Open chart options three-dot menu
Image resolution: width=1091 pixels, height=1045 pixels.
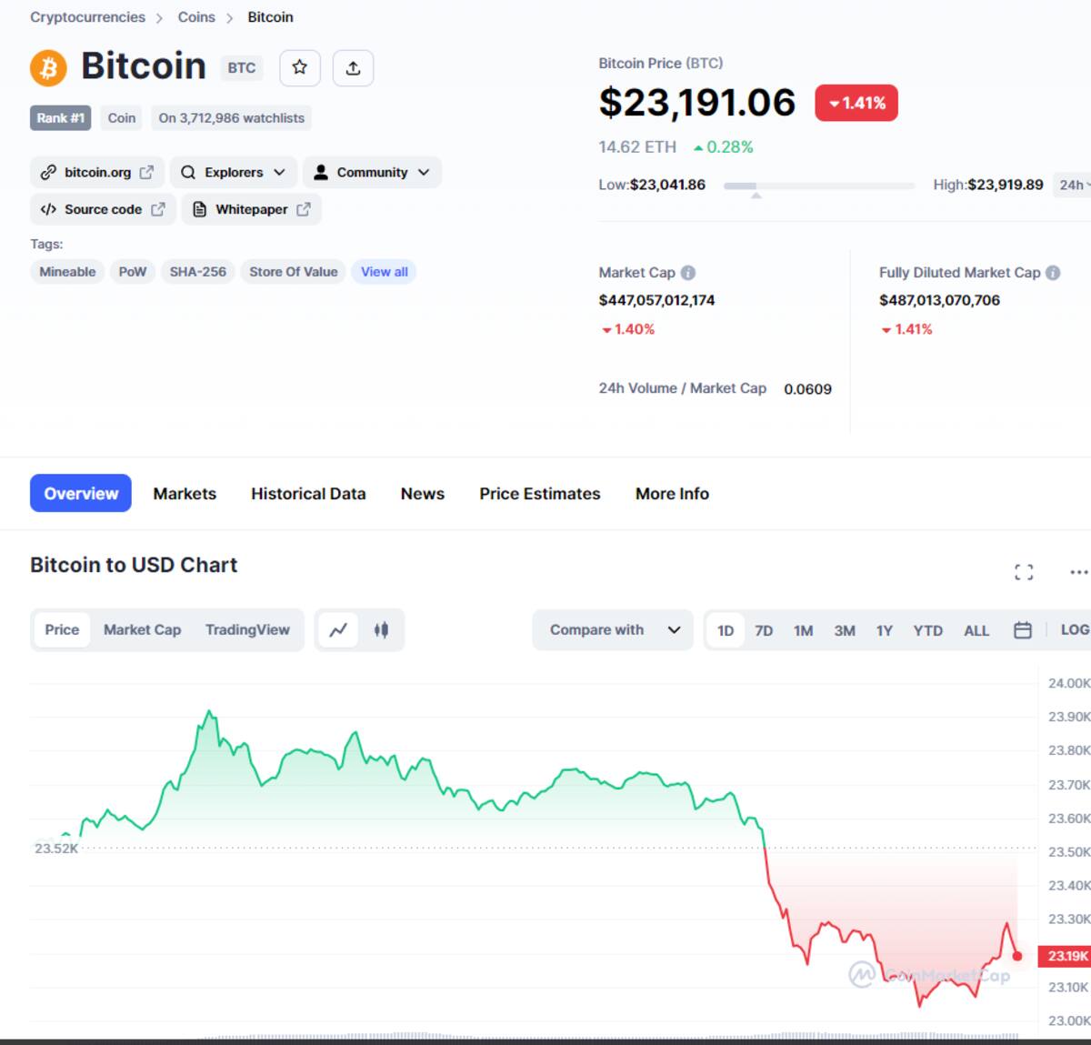pyautogui.click(x=1078, y=572)
